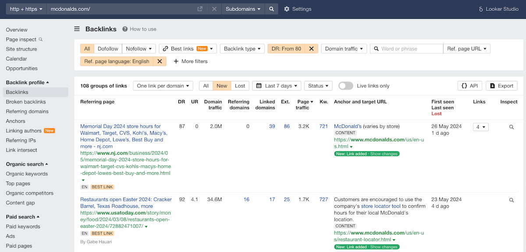The image size is (526, 252).
Task: Open the How to use help
Action: click(x=139, y=29)
